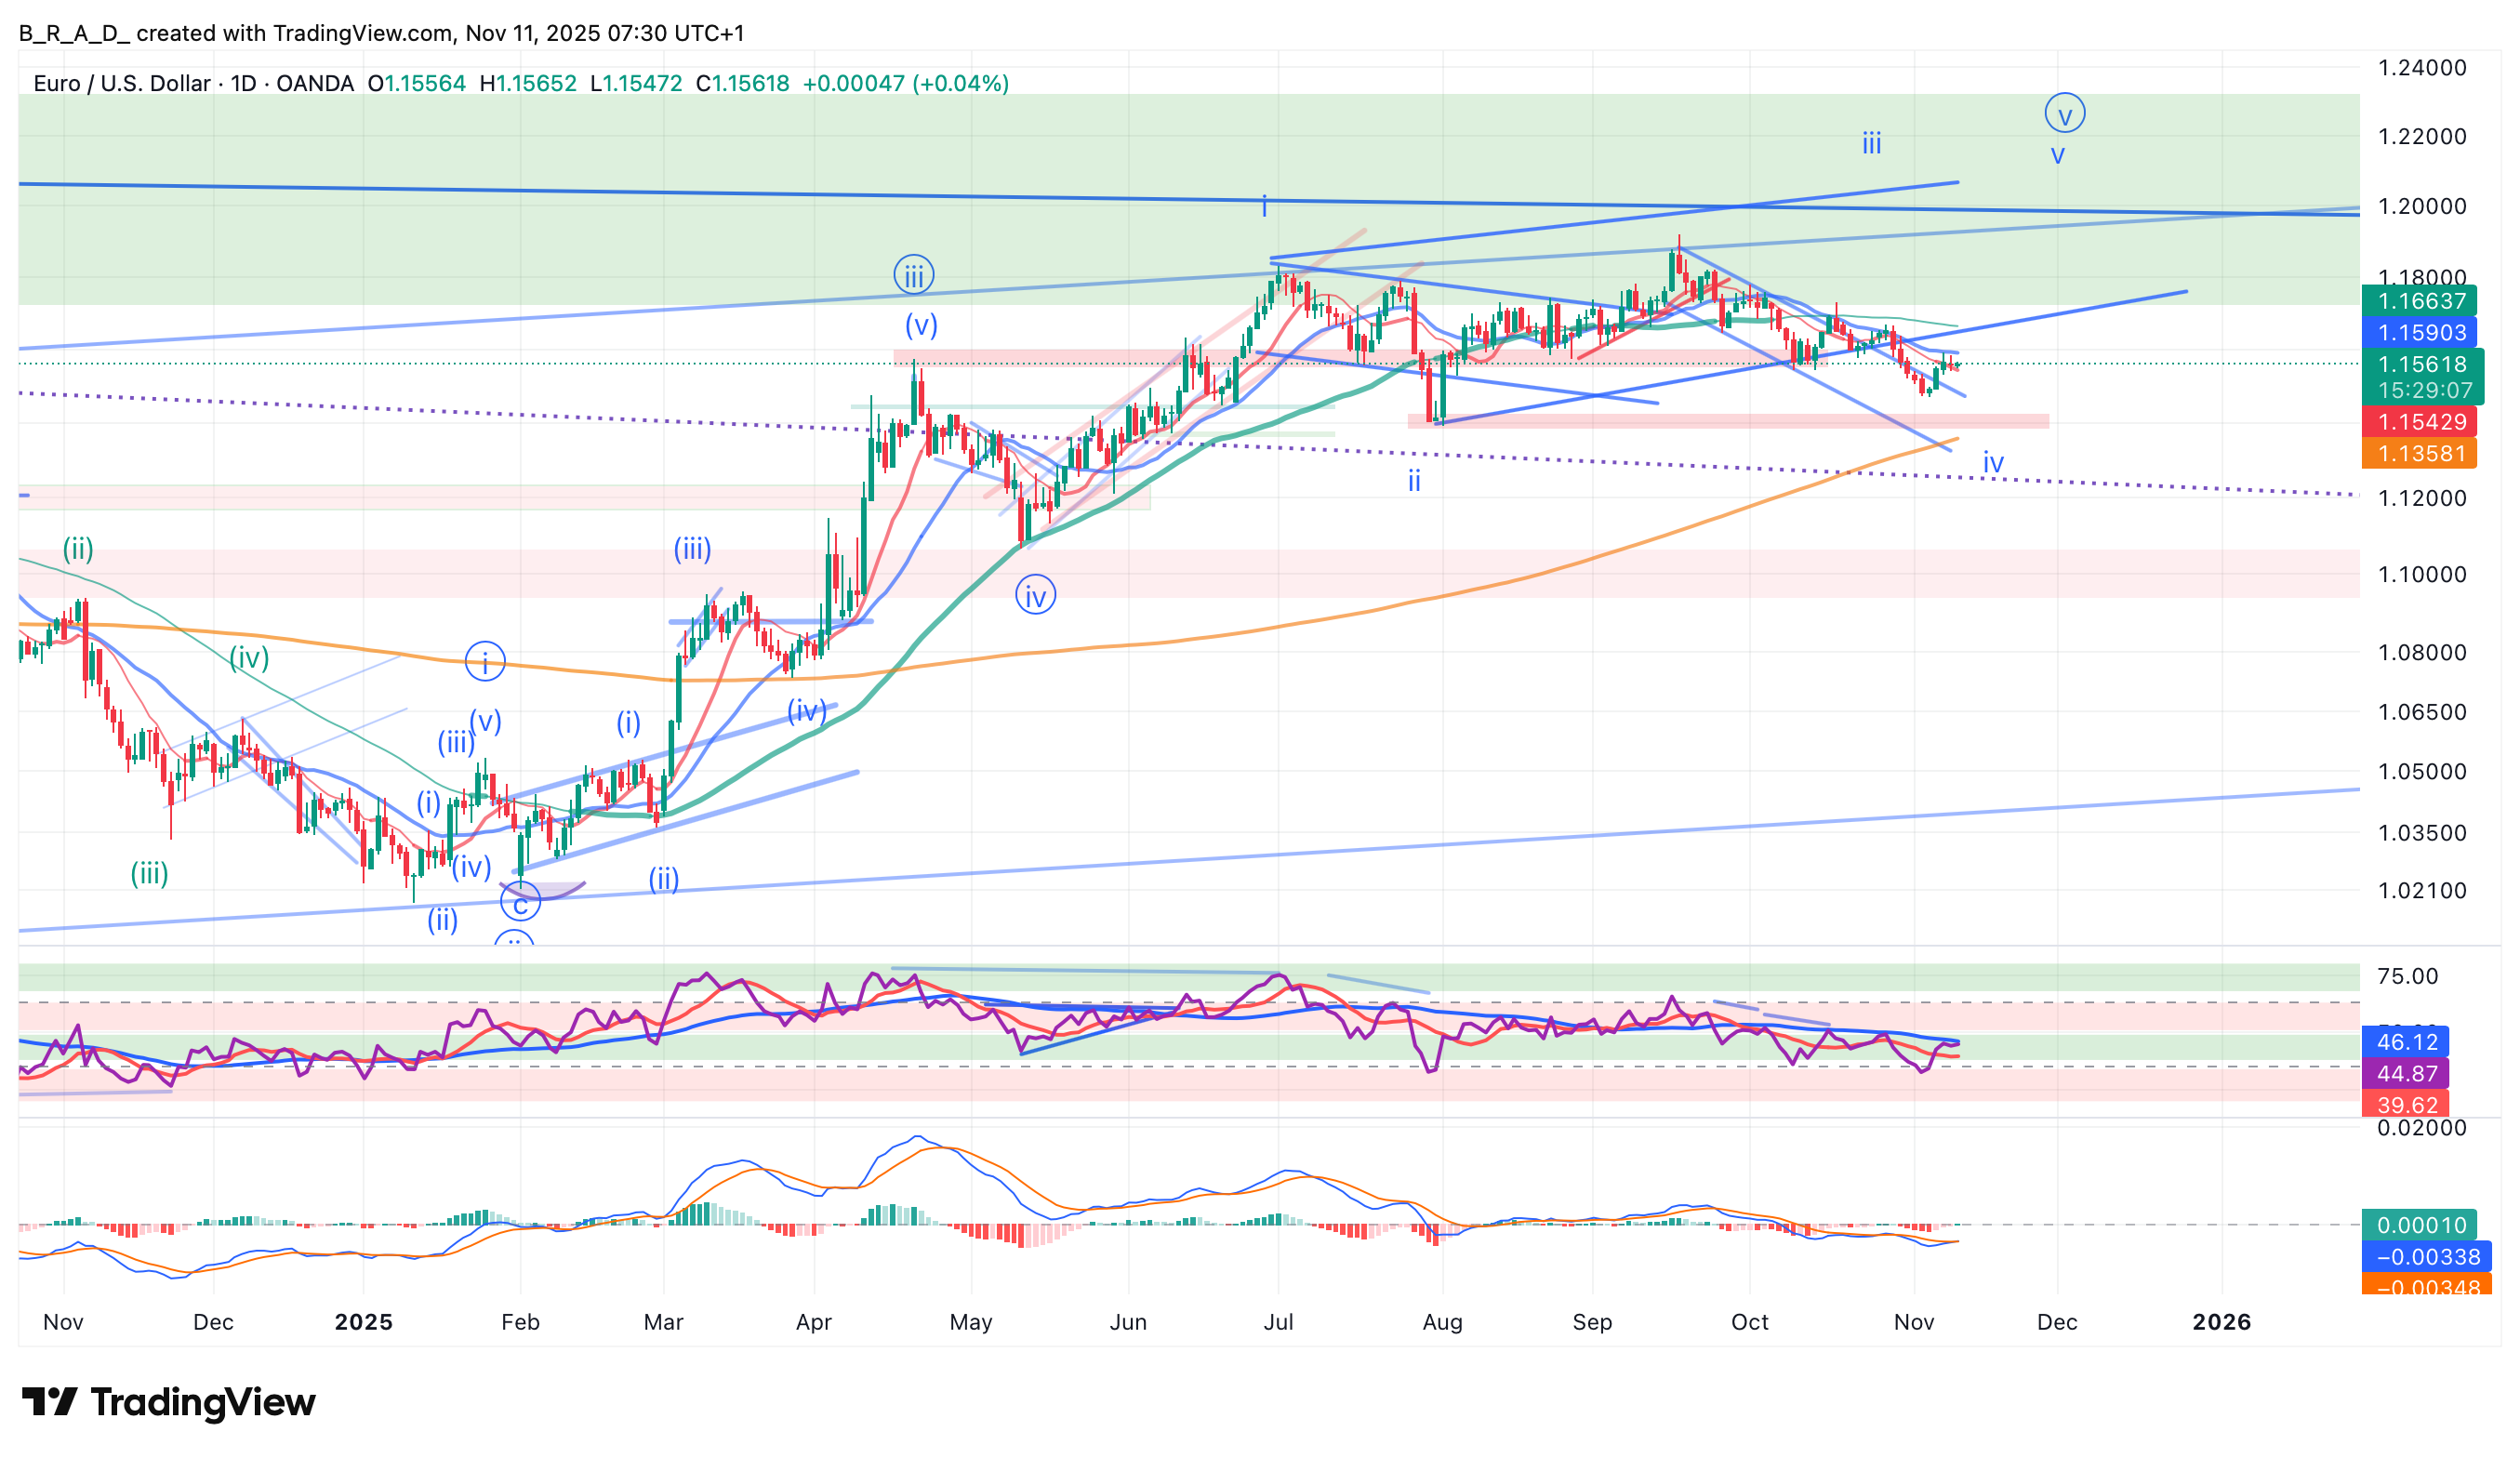Click the MACD 0.00010 value label

2417,1225
